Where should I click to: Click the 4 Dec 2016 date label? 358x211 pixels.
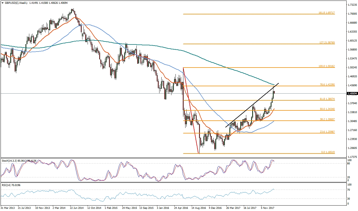pyautogui.click(x=216, y=208)
